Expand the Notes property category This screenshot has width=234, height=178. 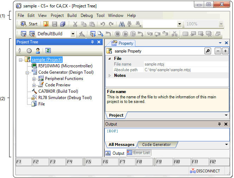click(x=109, y=75)
